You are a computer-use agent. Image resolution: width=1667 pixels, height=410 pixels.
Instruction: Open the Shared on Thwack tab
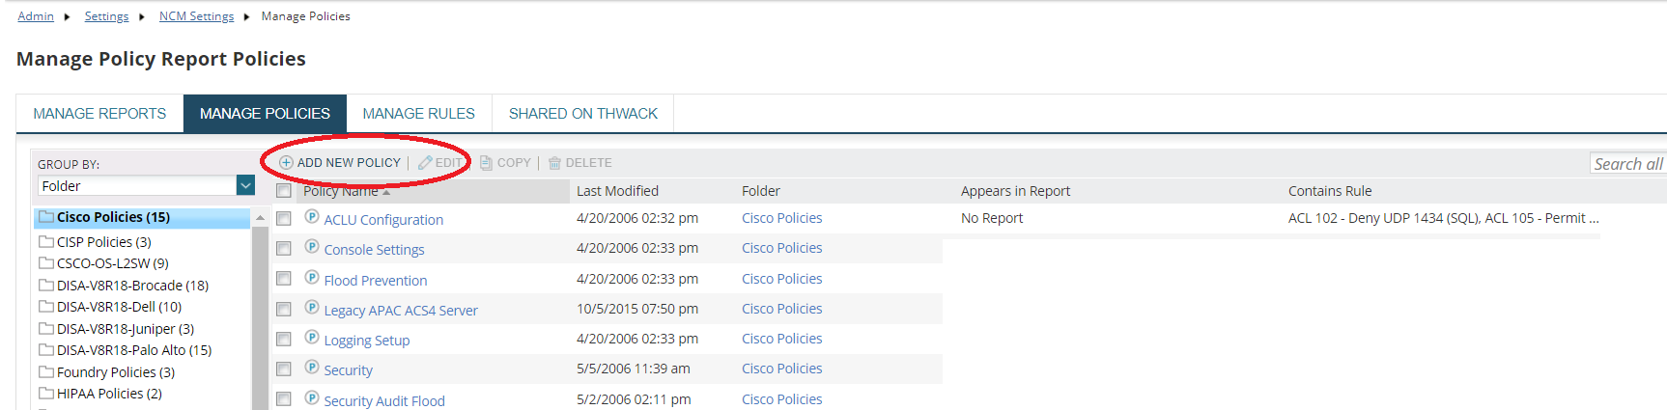point(582,114)
